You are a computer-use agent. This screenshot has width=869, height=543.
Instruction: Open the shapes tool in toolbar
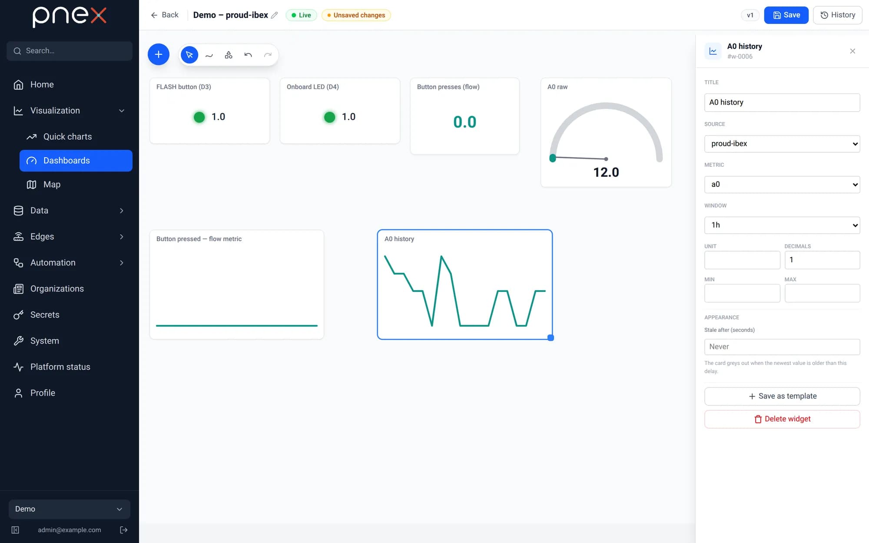coord(229,55)
